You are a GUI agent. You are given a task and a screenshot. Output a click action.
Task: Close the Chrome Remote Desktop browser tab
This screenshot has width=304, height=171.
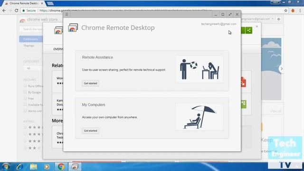pyautogui.click(x=42, y=3)
